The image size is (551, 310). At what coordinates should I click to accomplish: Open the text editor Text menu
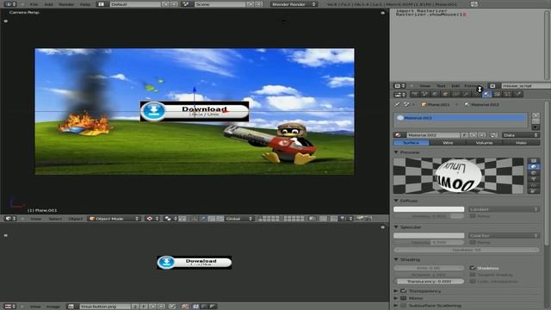coord(441,86)
